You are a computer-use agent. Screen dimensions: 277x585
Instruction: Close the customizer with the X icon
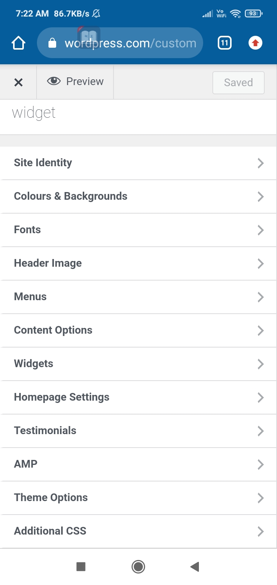(x=18, y=82)
